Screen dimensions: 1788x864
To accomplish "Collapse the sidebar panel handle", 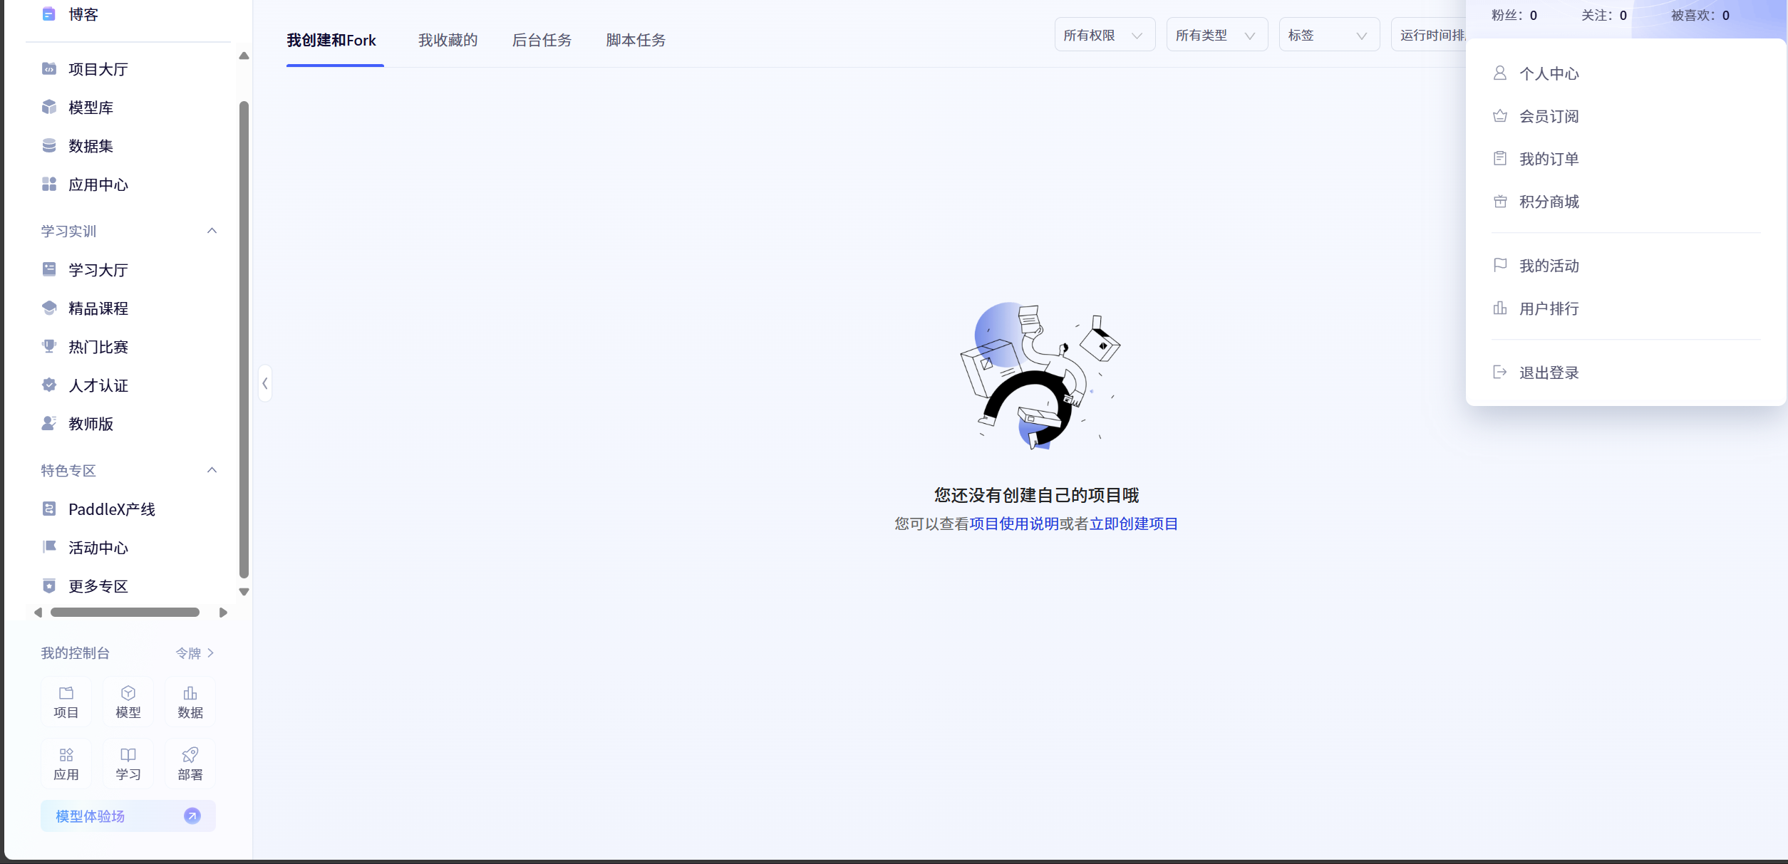I will [265, 384].
